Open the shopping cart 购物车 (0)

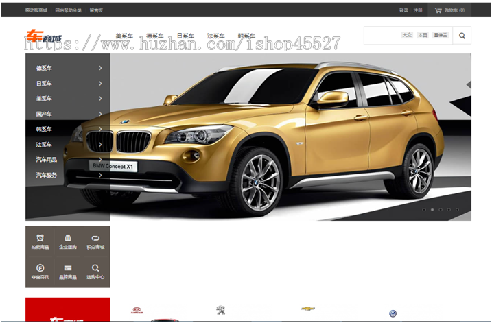point(449,10)
